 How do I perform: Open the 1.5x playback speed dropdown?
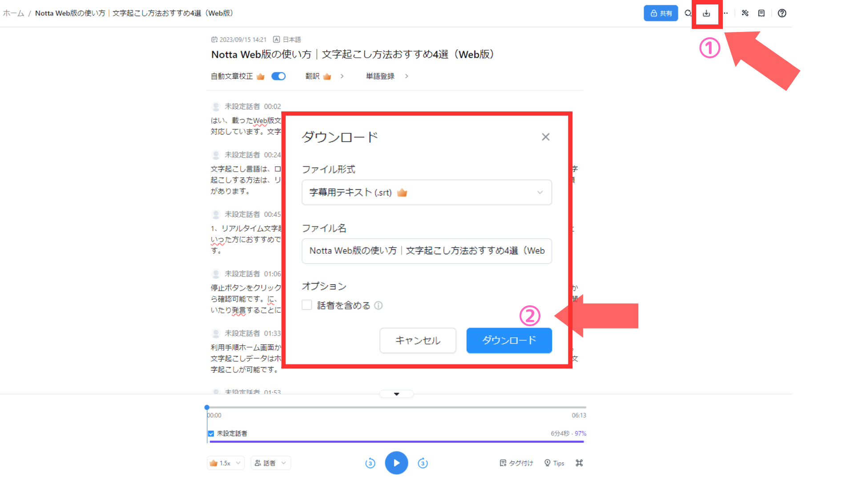pos(226,463)
